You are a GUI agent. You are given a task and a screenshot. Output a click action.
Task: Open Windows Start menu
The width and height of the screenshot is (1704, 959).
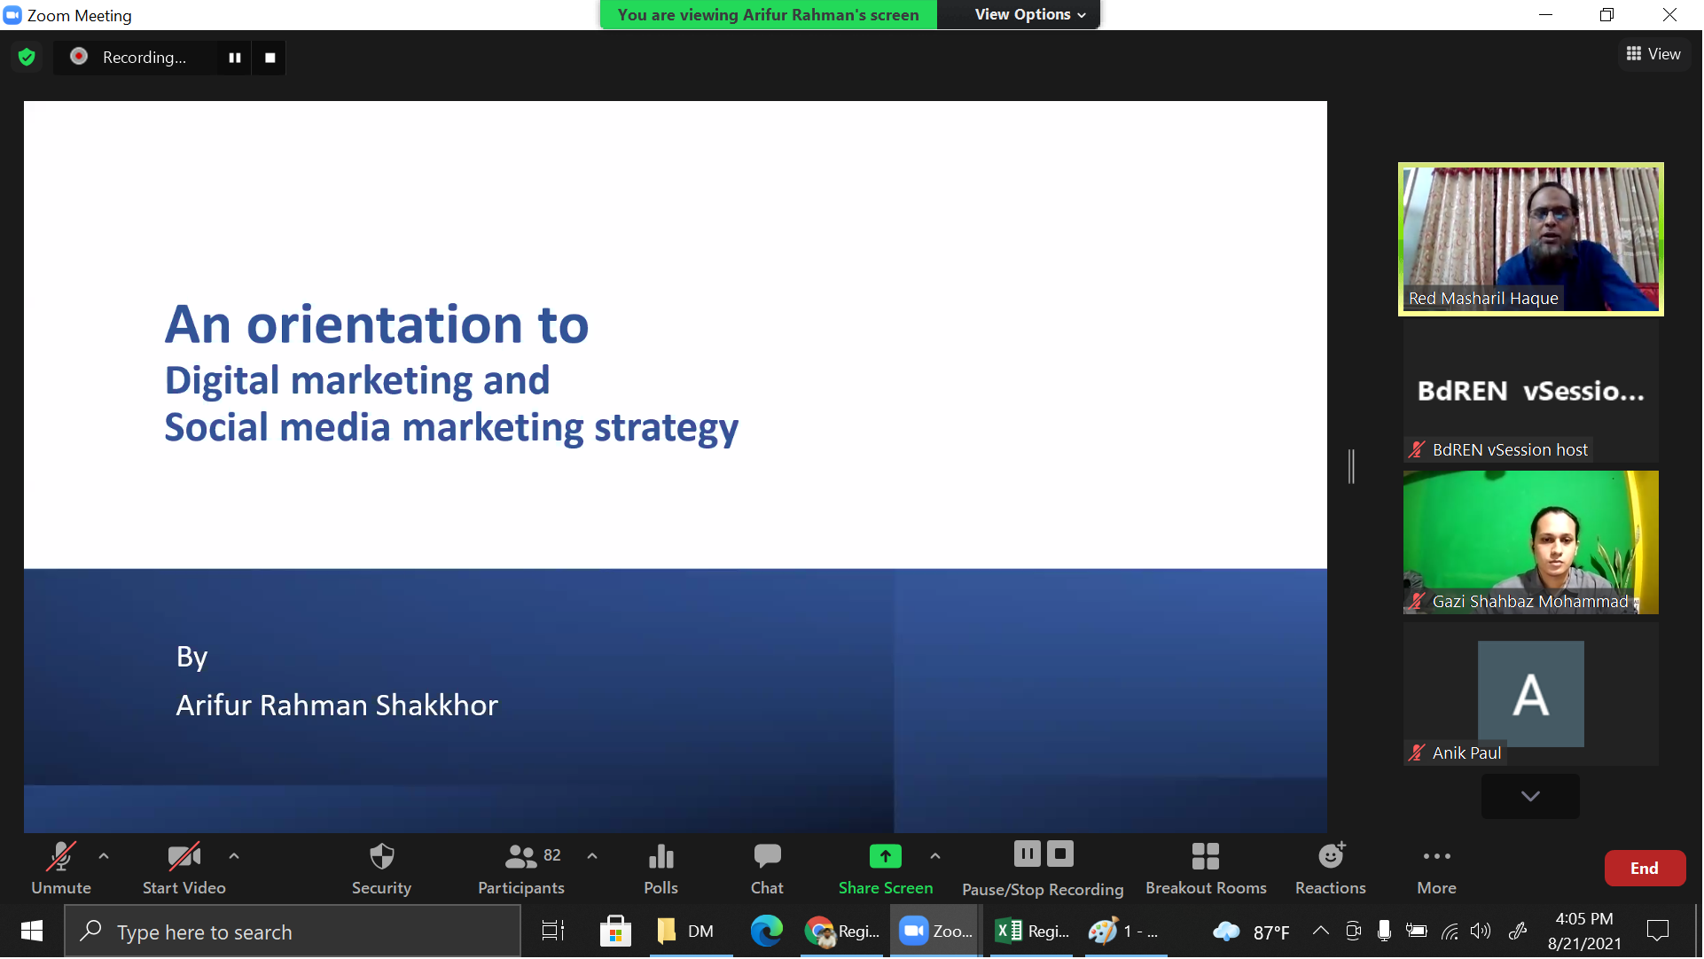click(32, 932)
